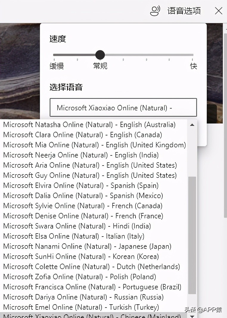
Task: Open the 语音选项 voice options label
Action: coord(184,11)
